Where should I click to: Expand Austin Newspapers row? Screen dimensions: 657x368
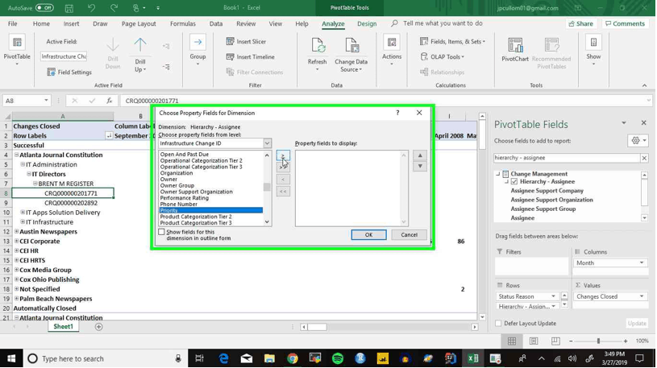coord(17,232)
